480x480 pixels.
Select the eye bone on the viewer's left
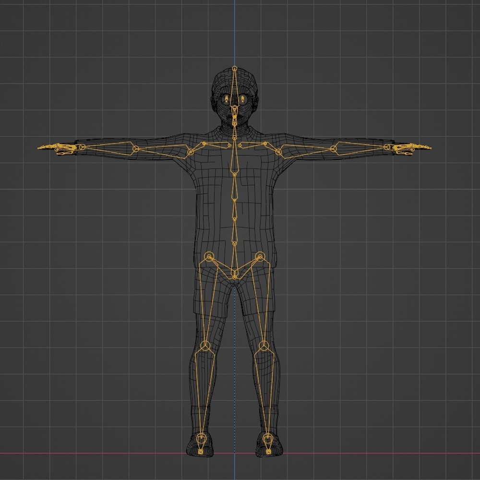pyautogui.click(x=227, y=99)
